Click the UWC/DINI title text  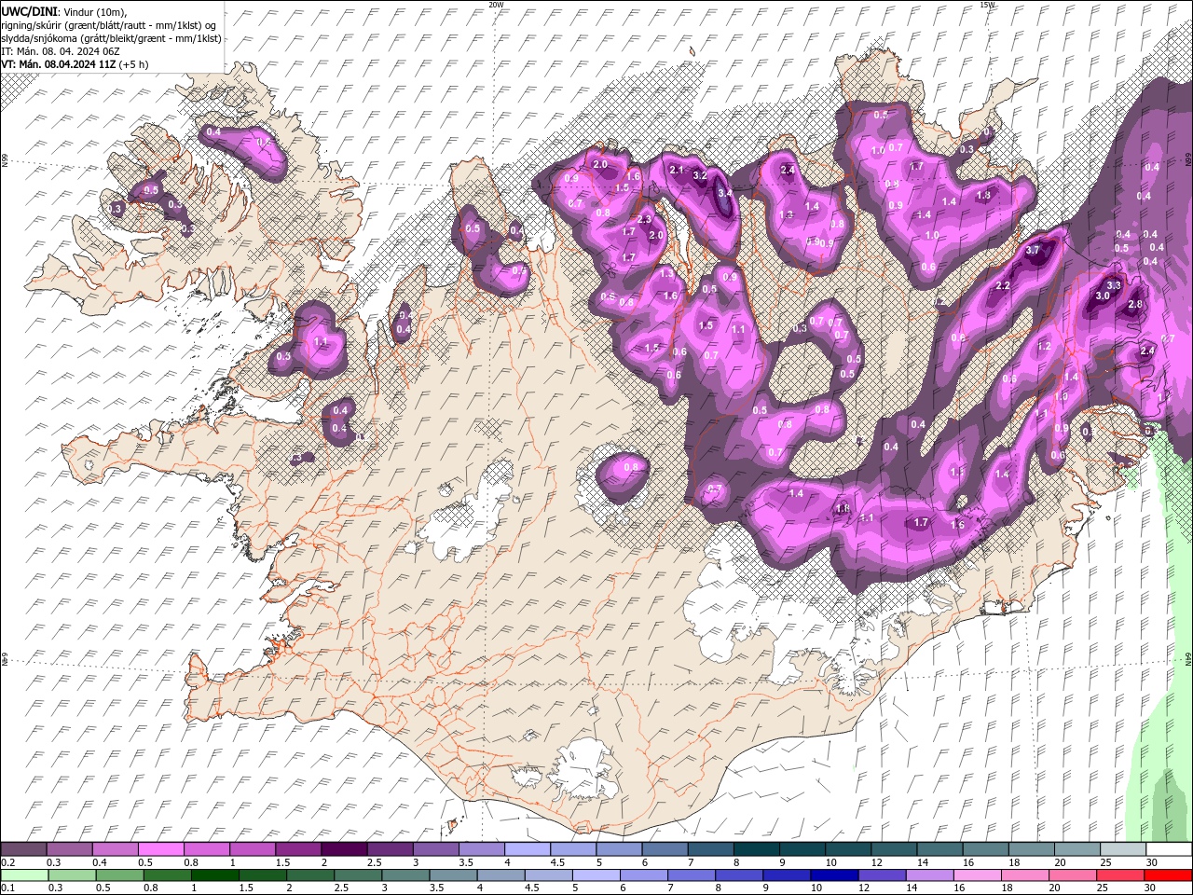coord(30,10)
